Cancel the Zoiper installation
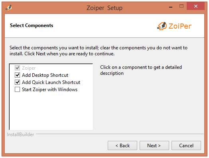Screen dimensions: 209x158 (x=186, y=146)
